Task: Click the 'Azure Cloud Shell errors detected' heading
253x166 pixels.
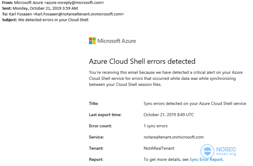Action: click(142, 61)
